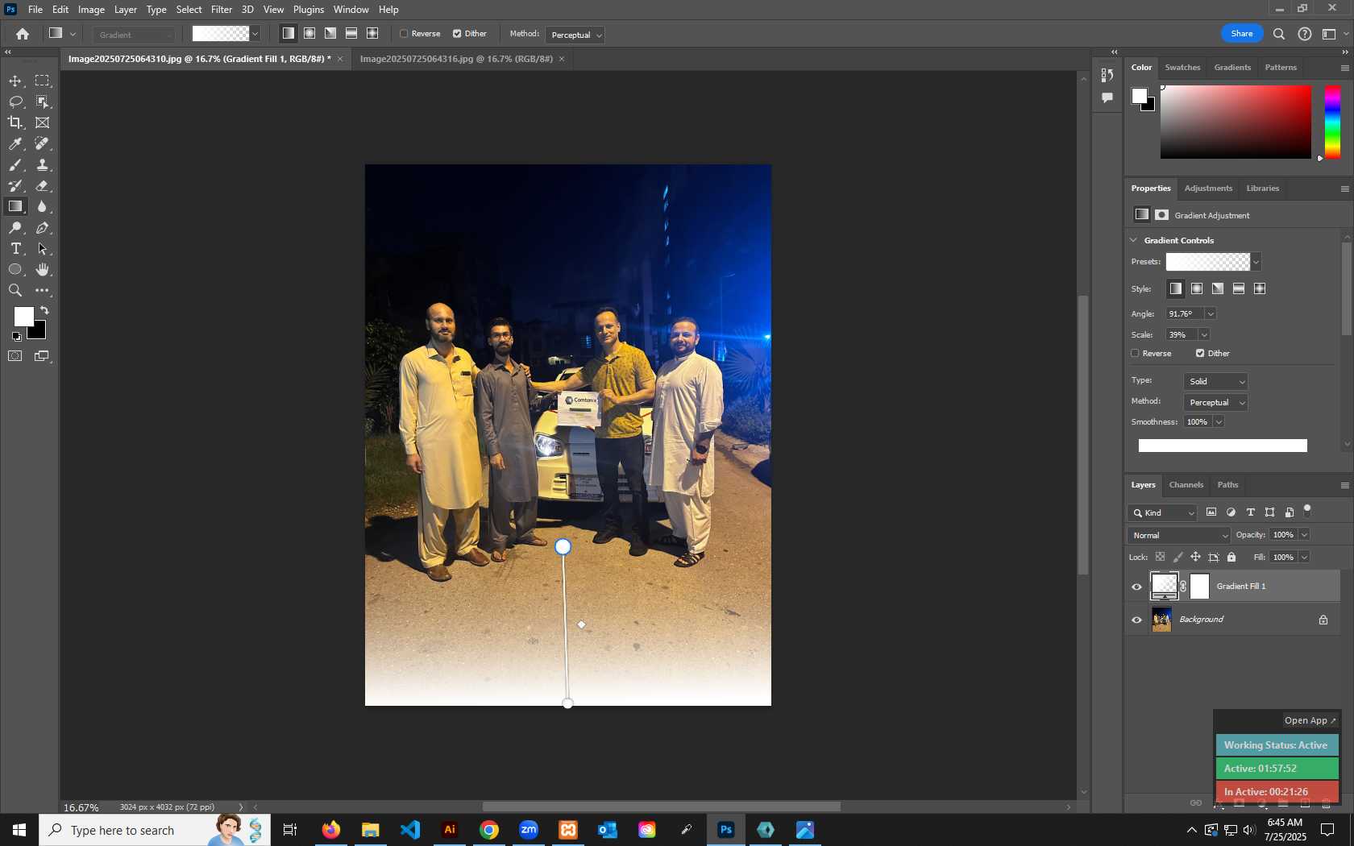The width and height of the screenshot is (1354, 846).
Task: Choose Radial gradient style in options bar
Action: click(309, 34)
